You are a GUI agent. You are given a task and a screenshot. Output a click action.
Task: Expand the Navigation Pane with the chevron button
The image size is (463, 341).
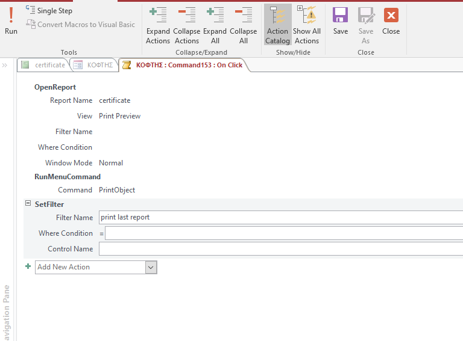coord(5,66)
